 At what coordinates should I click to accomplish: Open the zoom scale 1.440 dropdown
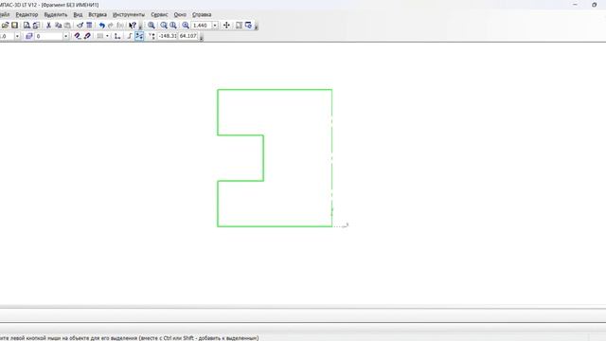[215, 26]
